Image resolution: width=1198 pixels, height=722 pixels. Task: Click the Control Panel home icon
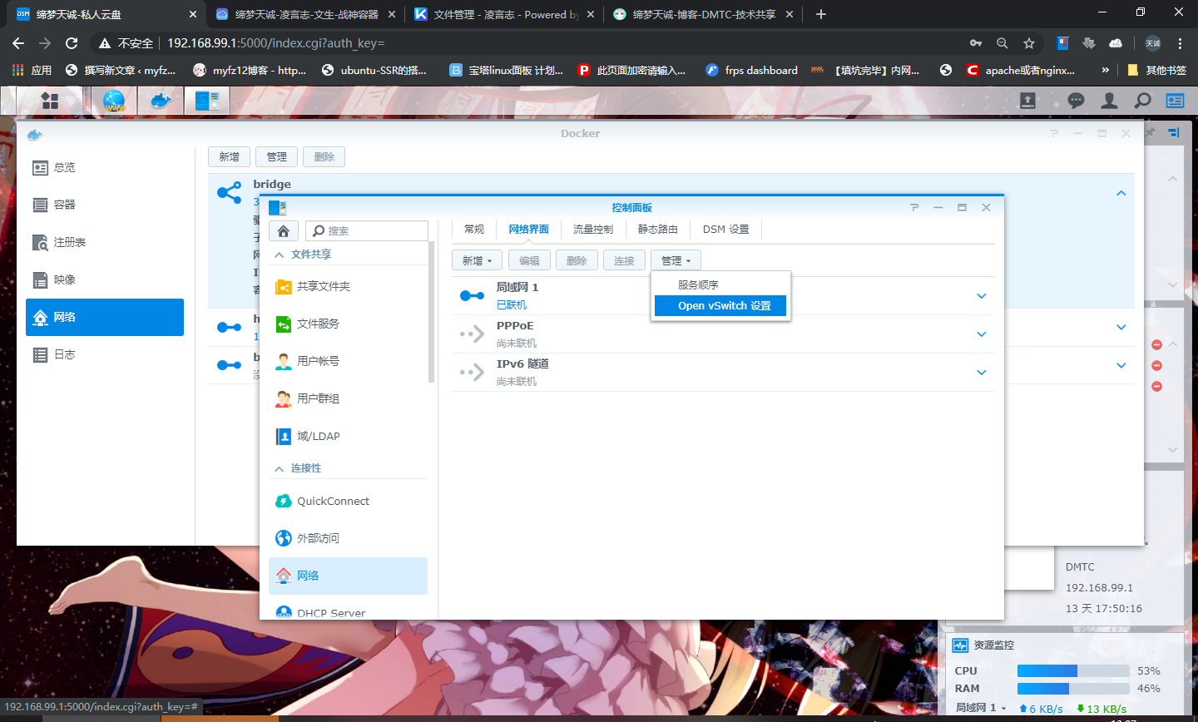(x=283, y=230)
